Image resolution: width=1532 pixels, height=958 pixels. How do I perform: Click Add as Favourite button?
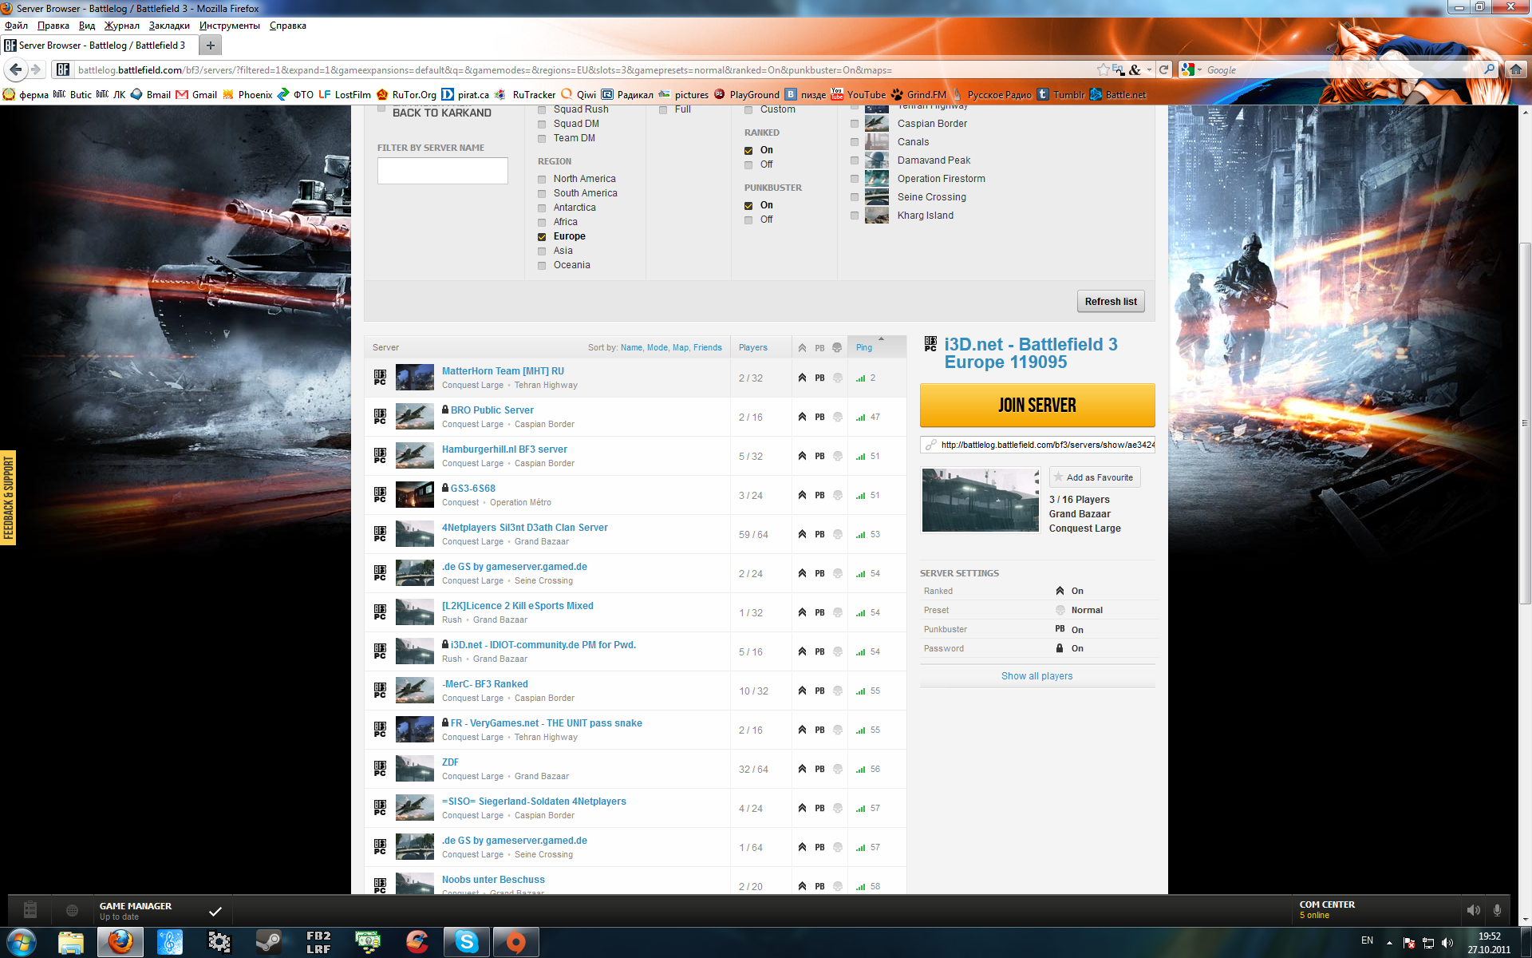1095,477
